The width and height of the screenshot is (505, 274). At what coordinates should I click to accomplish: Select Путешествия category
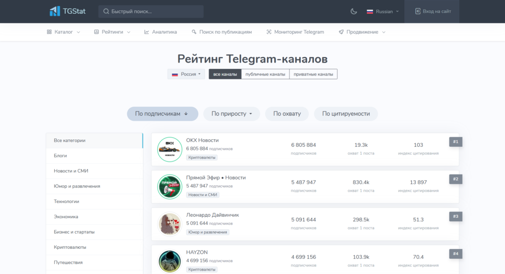point(94,262)
